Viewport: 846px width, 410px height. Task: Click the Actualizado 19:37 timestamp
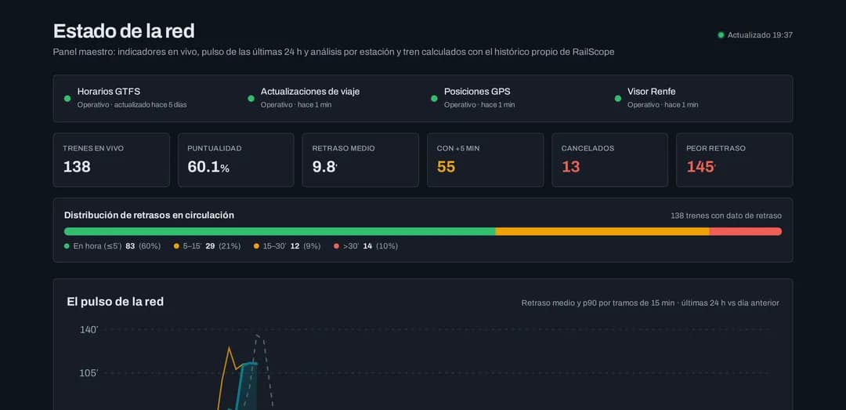760,35
